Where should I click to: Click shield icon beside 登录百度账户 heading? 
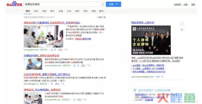click(x=135, y=90)
